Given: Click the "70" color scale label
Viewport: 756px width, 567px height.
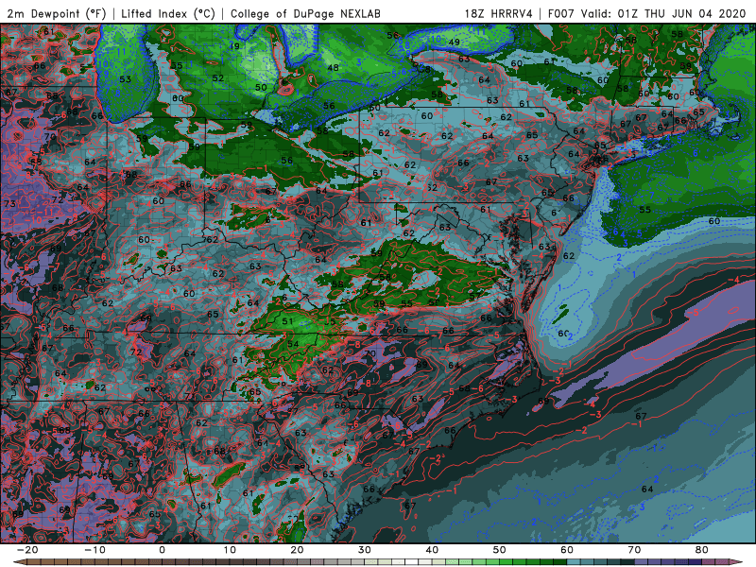Looking at the screenshot, I should pos(634,550).
